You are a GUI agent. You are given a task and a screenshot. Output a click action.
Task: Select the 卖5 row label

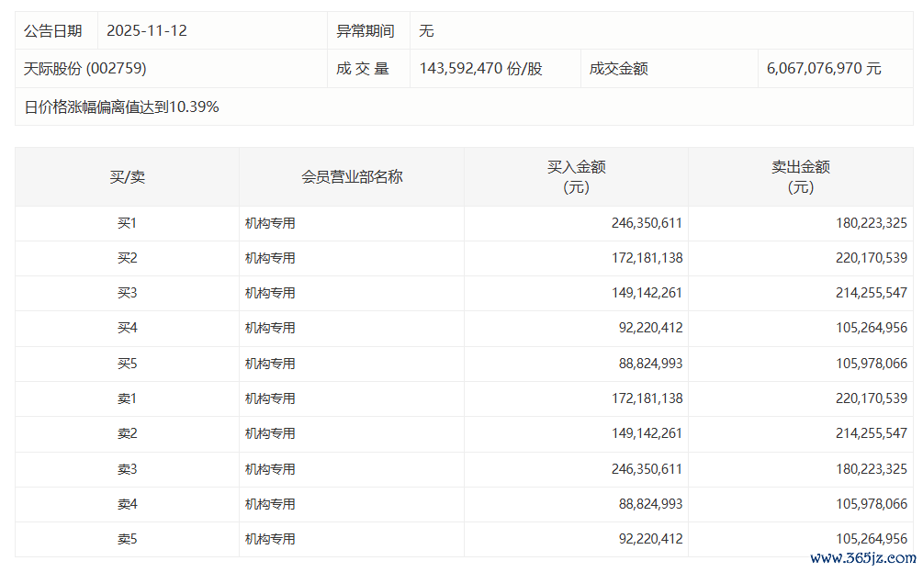click(x=127, y=538)
